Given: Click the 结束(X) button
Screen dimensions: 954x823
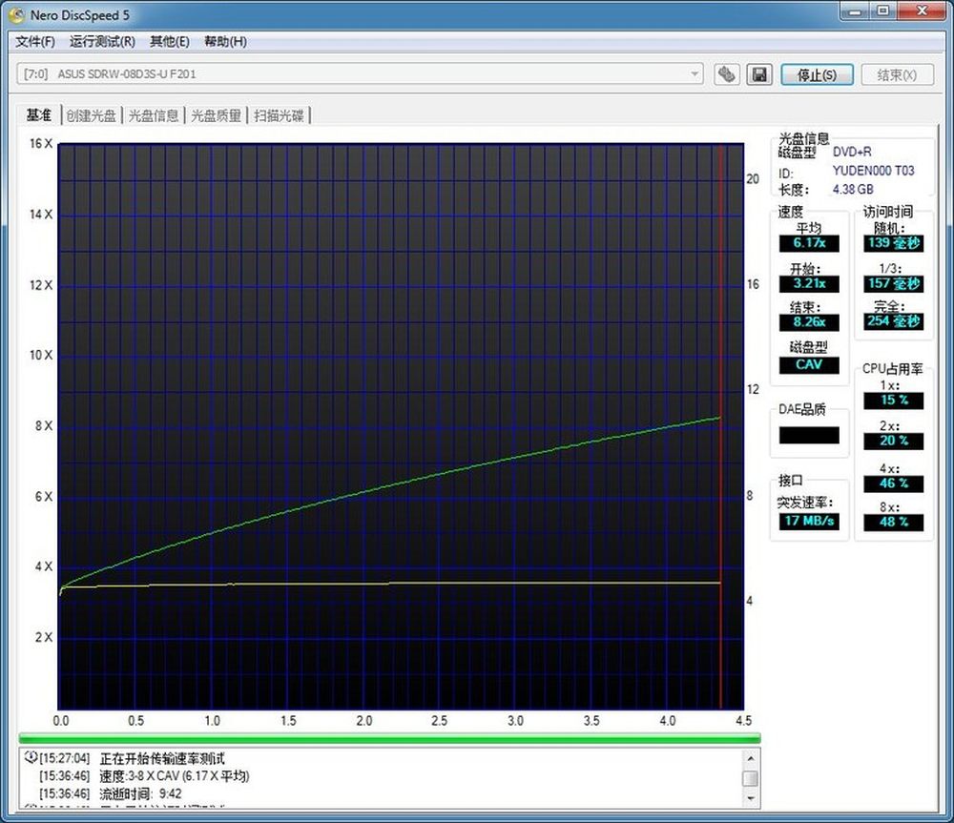Looking at the screenshot, I should pos(897,74).
